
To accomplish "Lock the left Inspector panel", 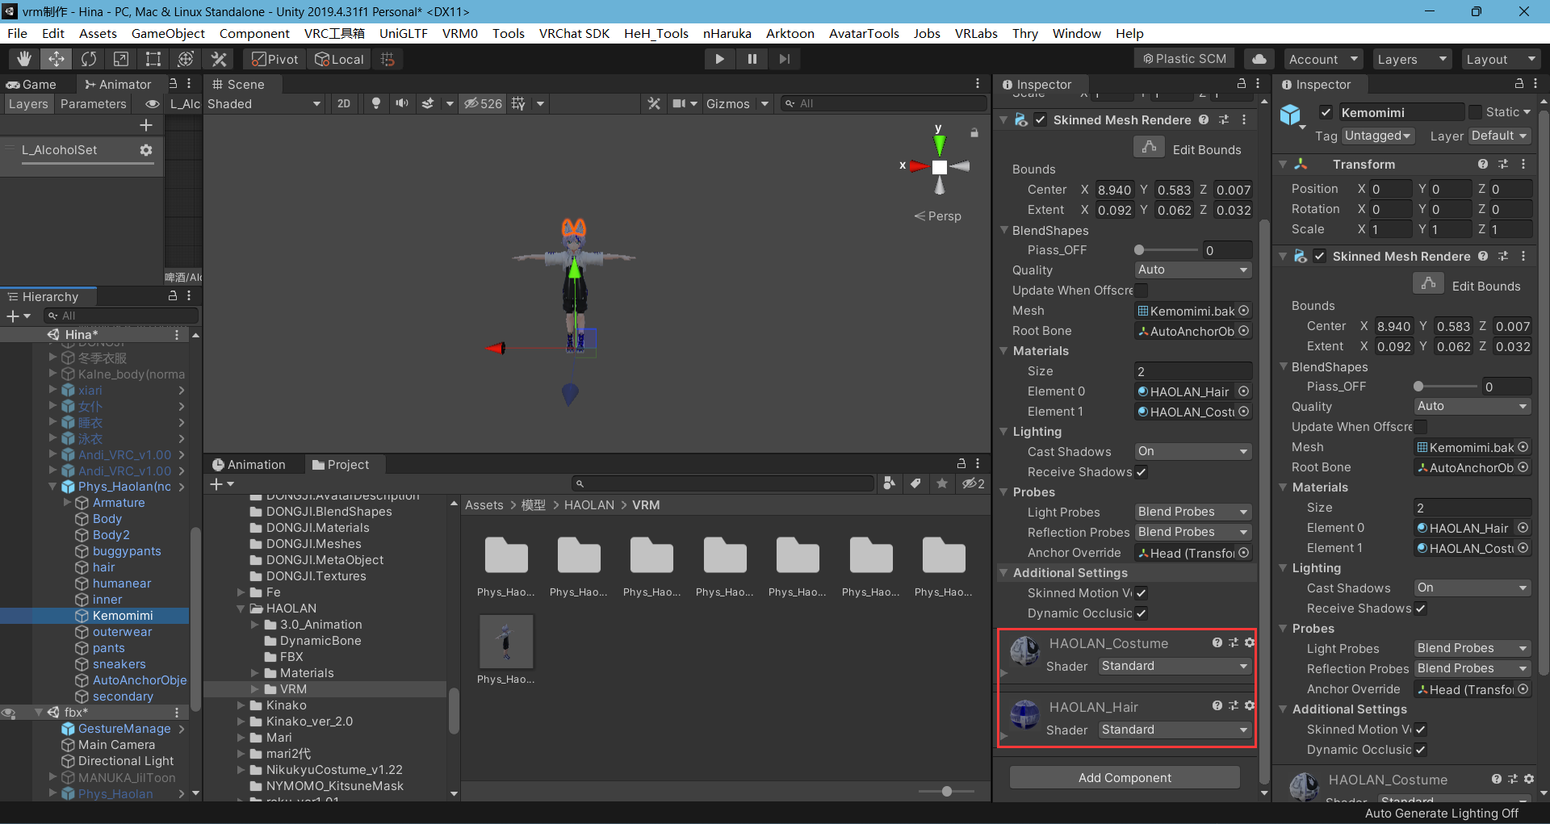I will (x=1242, y=84).
